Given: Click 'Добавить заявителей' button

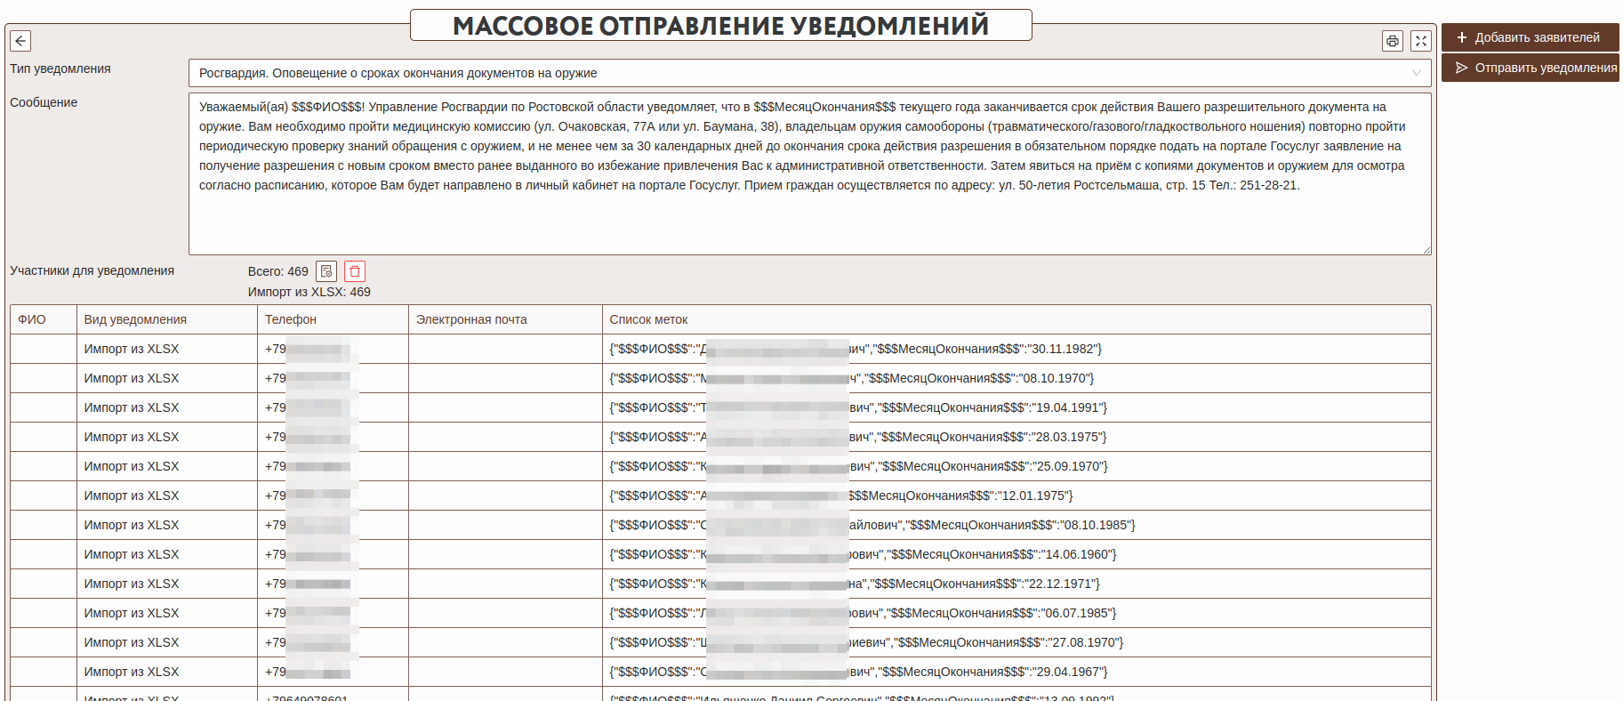Looking at the screenshot, I should pos(1529,37).
